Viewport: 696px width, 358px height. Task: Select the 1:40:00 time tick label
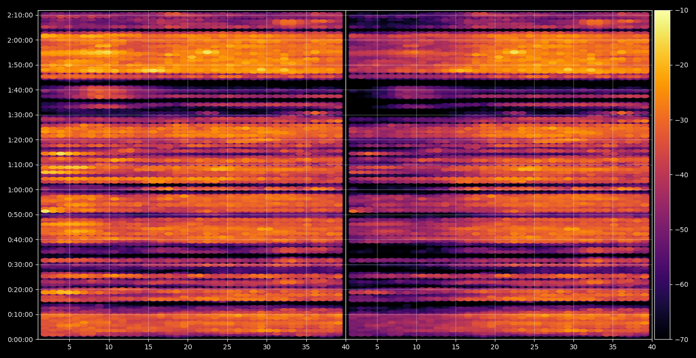pos(20,90)
